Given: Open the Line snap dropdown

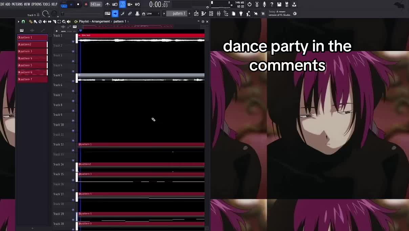Looking at the screenshot, I should [152, 14].
